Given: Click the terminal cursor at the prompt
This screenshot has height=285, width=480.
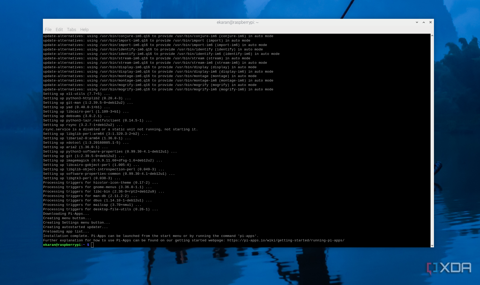Looking at the screenshot, I should (92, 245).
